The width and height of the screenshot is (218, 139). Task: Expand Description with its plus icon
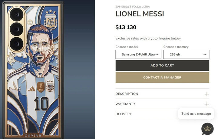point(207,94)
